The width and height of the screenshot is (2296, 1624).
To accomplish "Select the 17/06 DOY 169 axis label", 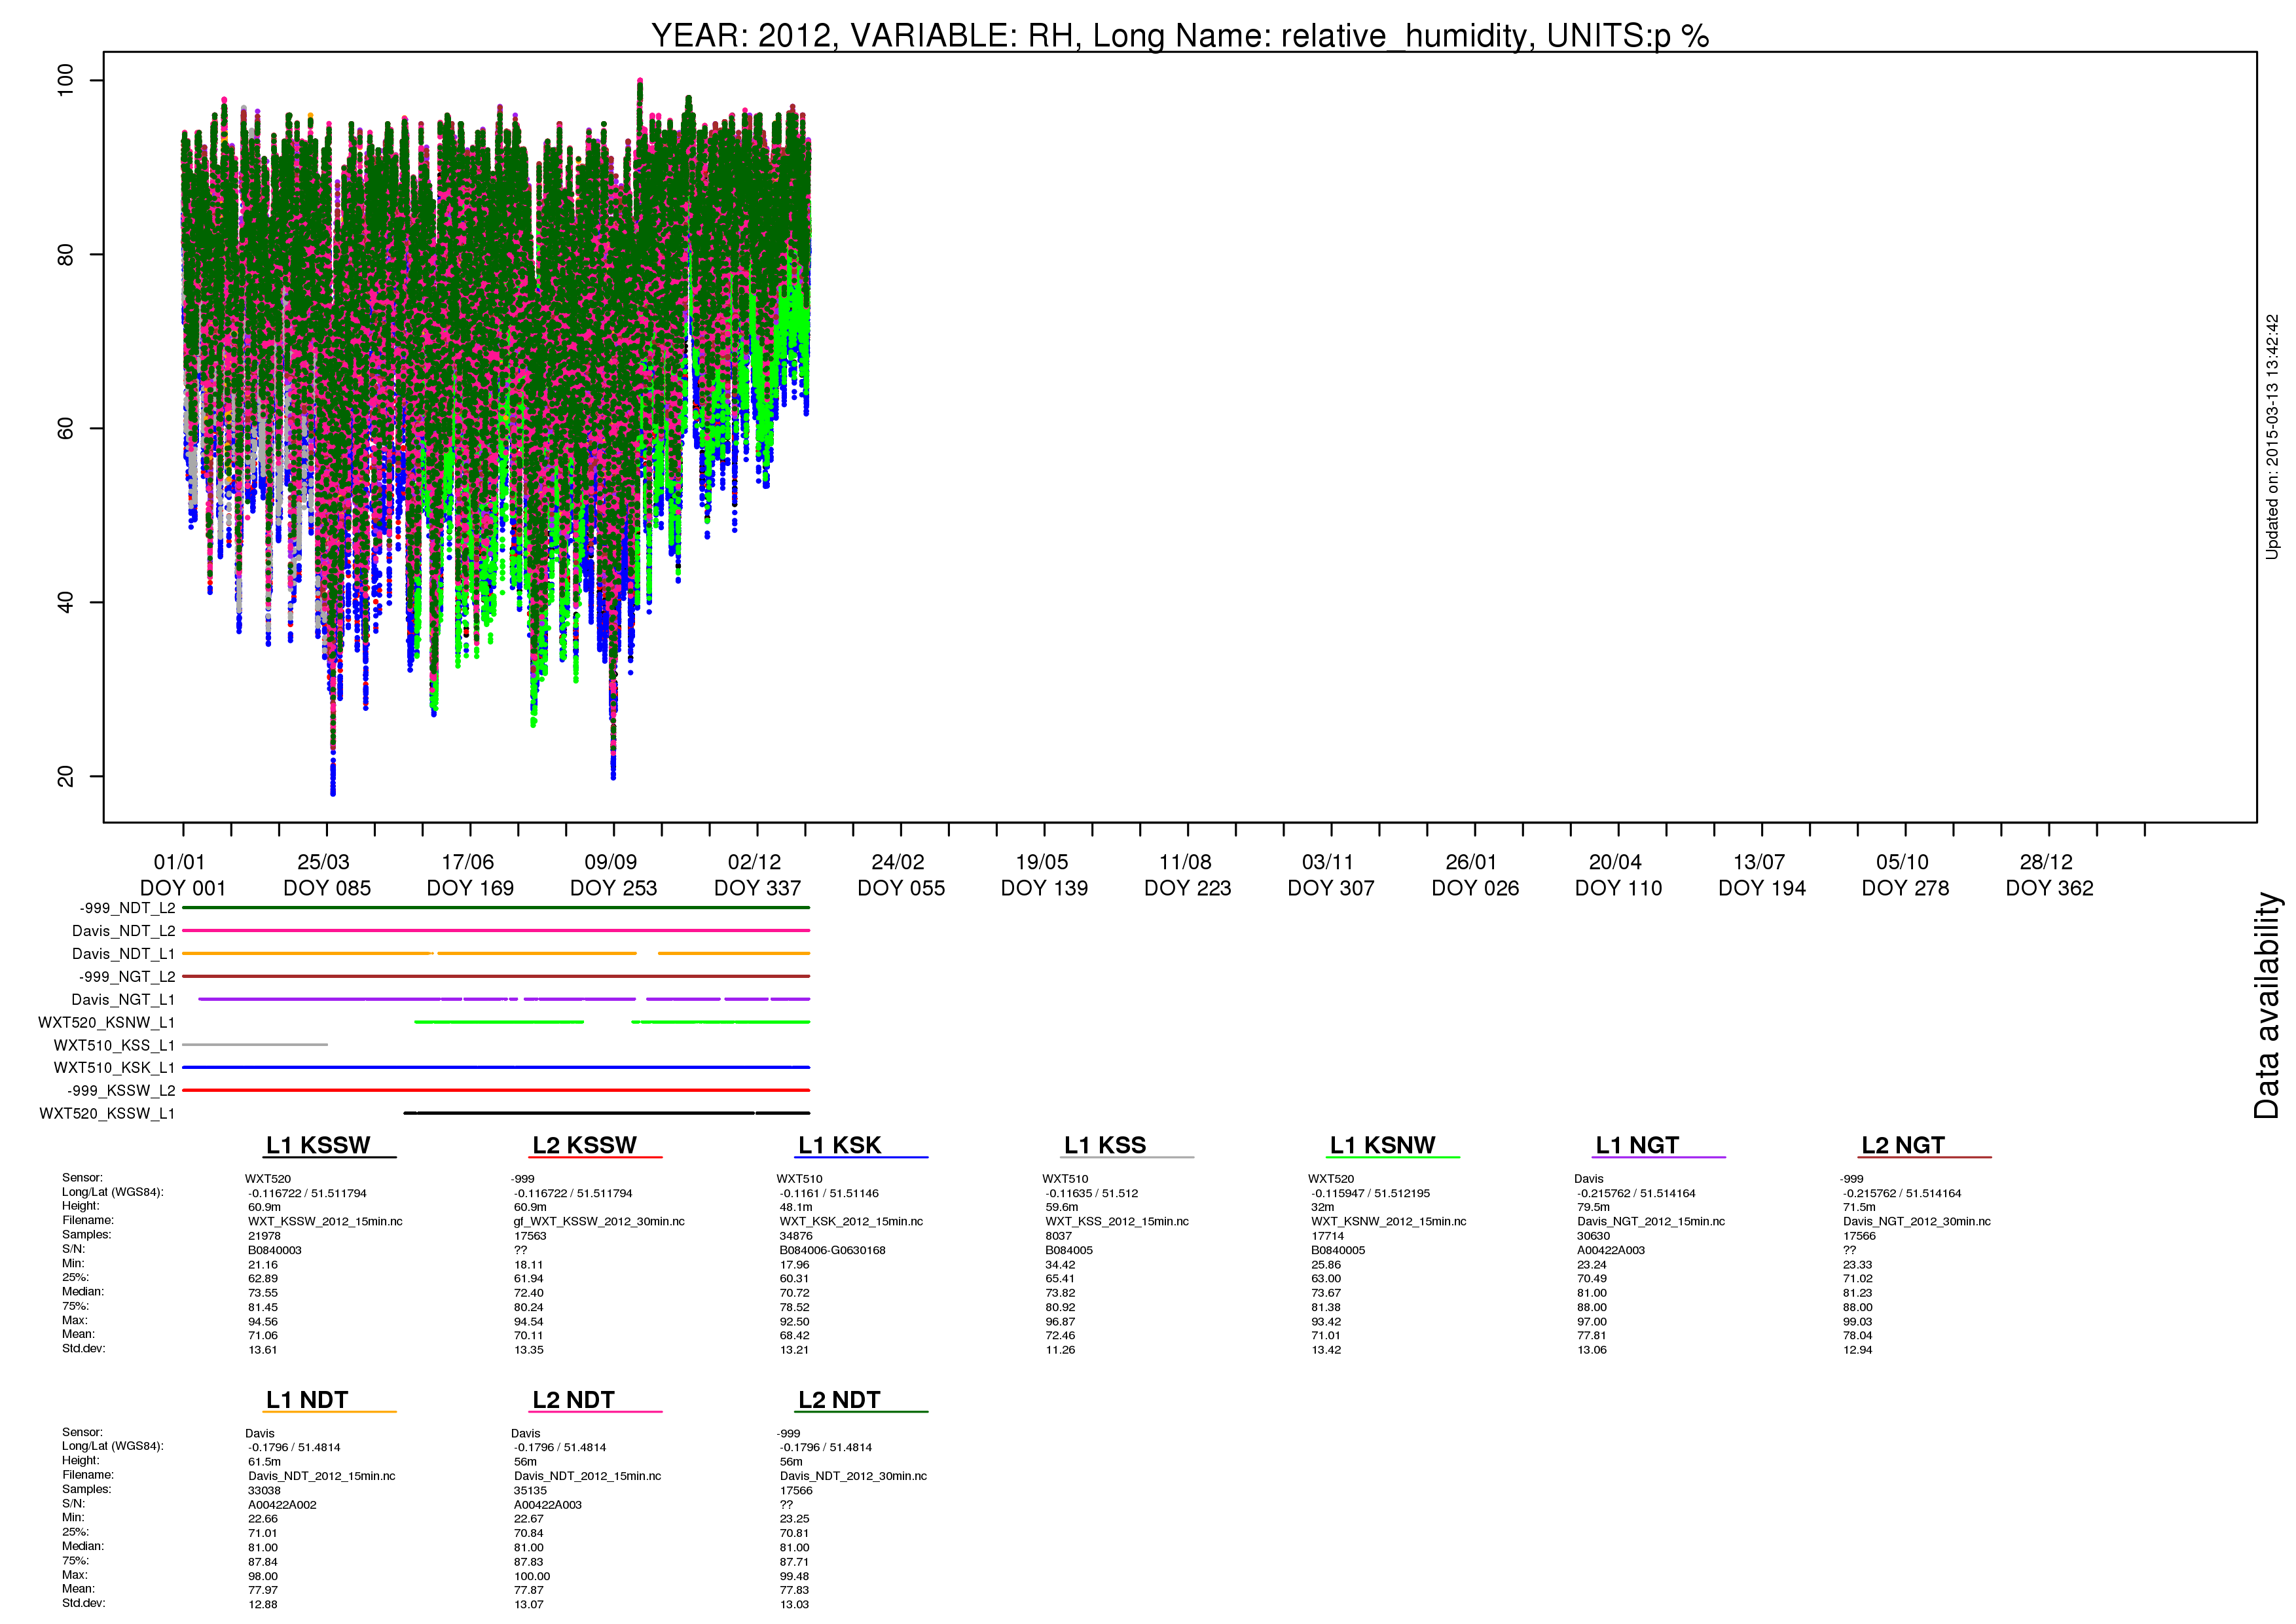I will click(x=470, y=875).
